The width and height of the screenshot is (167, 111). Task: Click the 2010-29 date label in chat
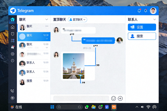tap(87, 48)
